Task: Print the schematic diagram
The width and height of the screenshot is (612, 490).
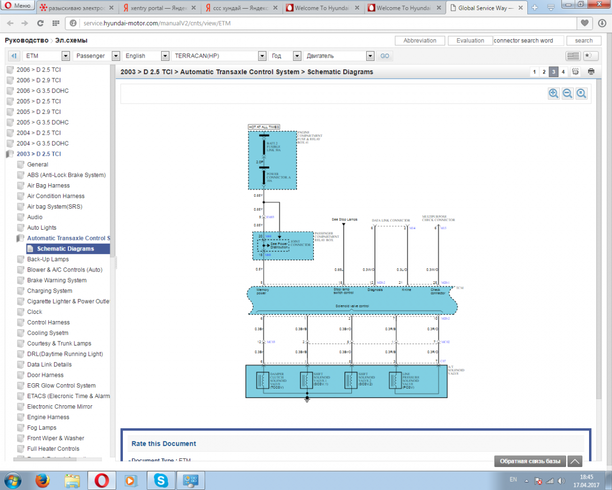Action: click(591, 72)
